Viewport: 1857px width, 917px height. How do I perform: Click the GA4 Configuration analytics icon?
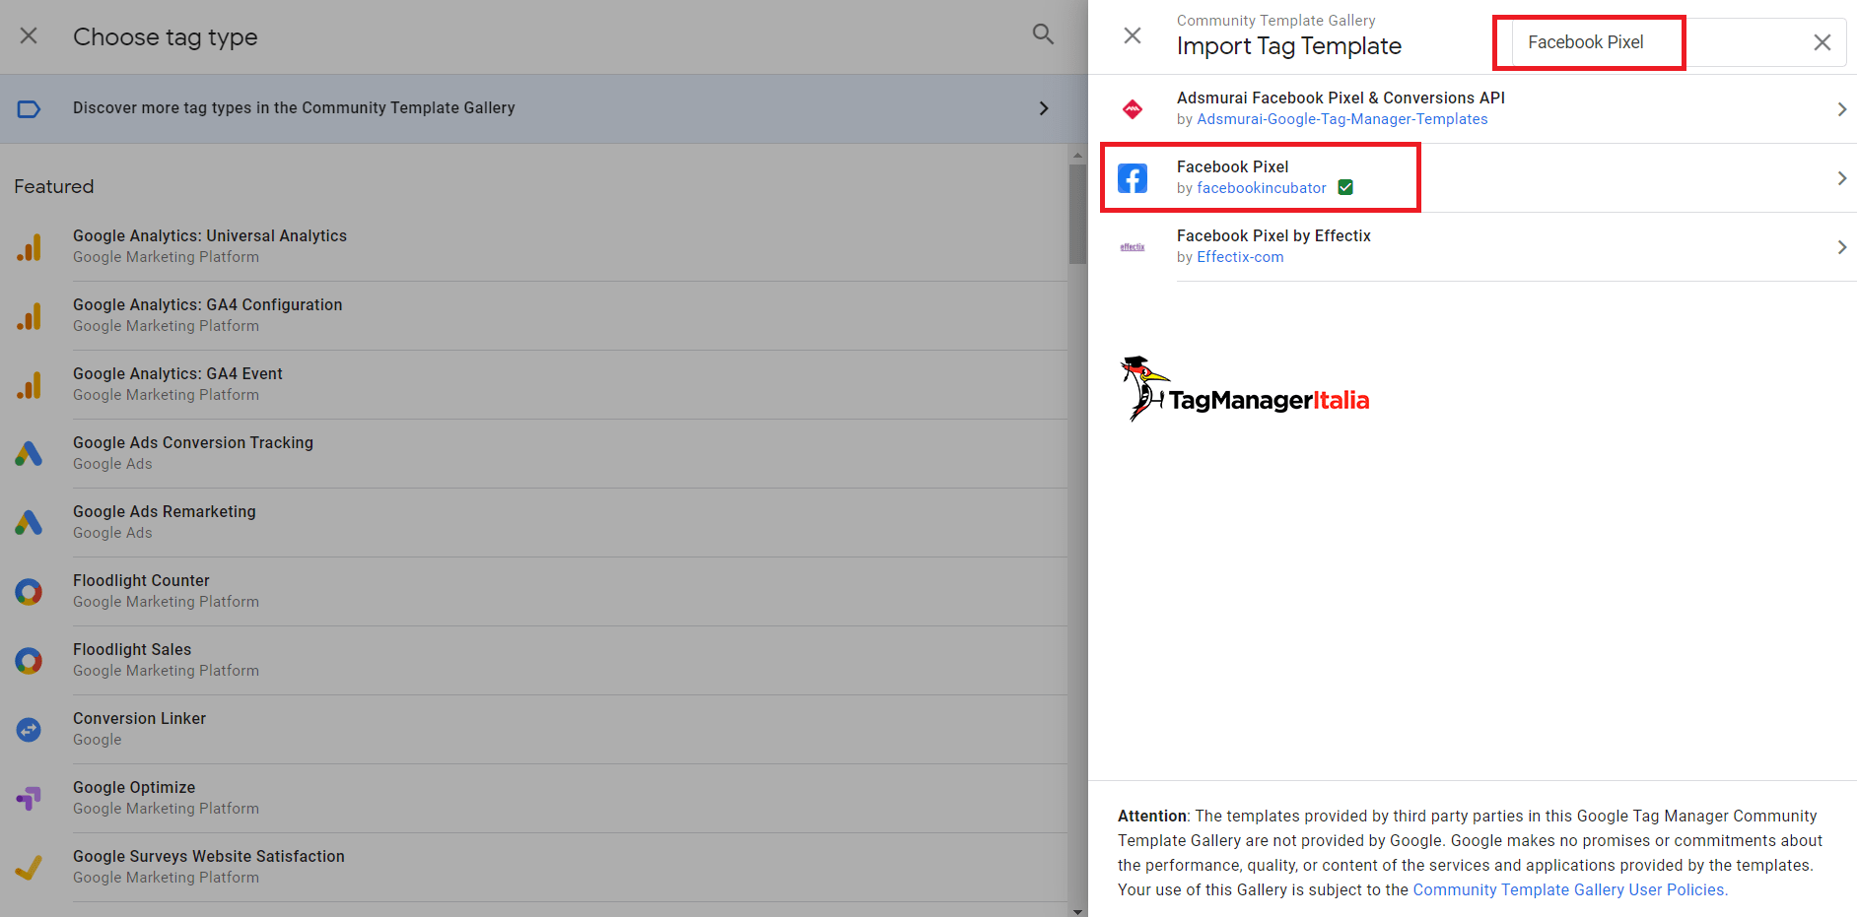(x=29, y=316)
